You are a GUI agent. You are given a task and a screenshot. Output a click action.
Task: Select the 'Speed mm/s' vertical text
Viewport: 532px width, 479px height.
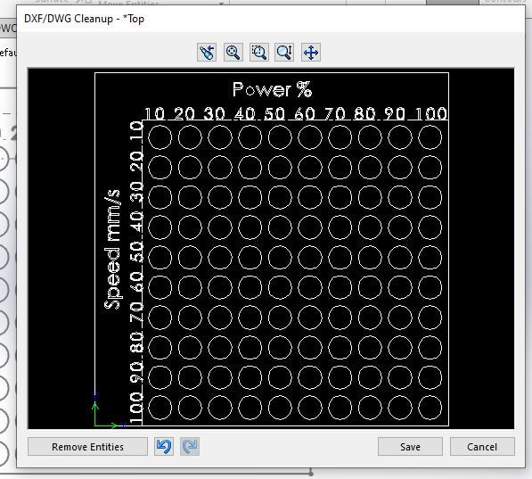tap(112, 249)
